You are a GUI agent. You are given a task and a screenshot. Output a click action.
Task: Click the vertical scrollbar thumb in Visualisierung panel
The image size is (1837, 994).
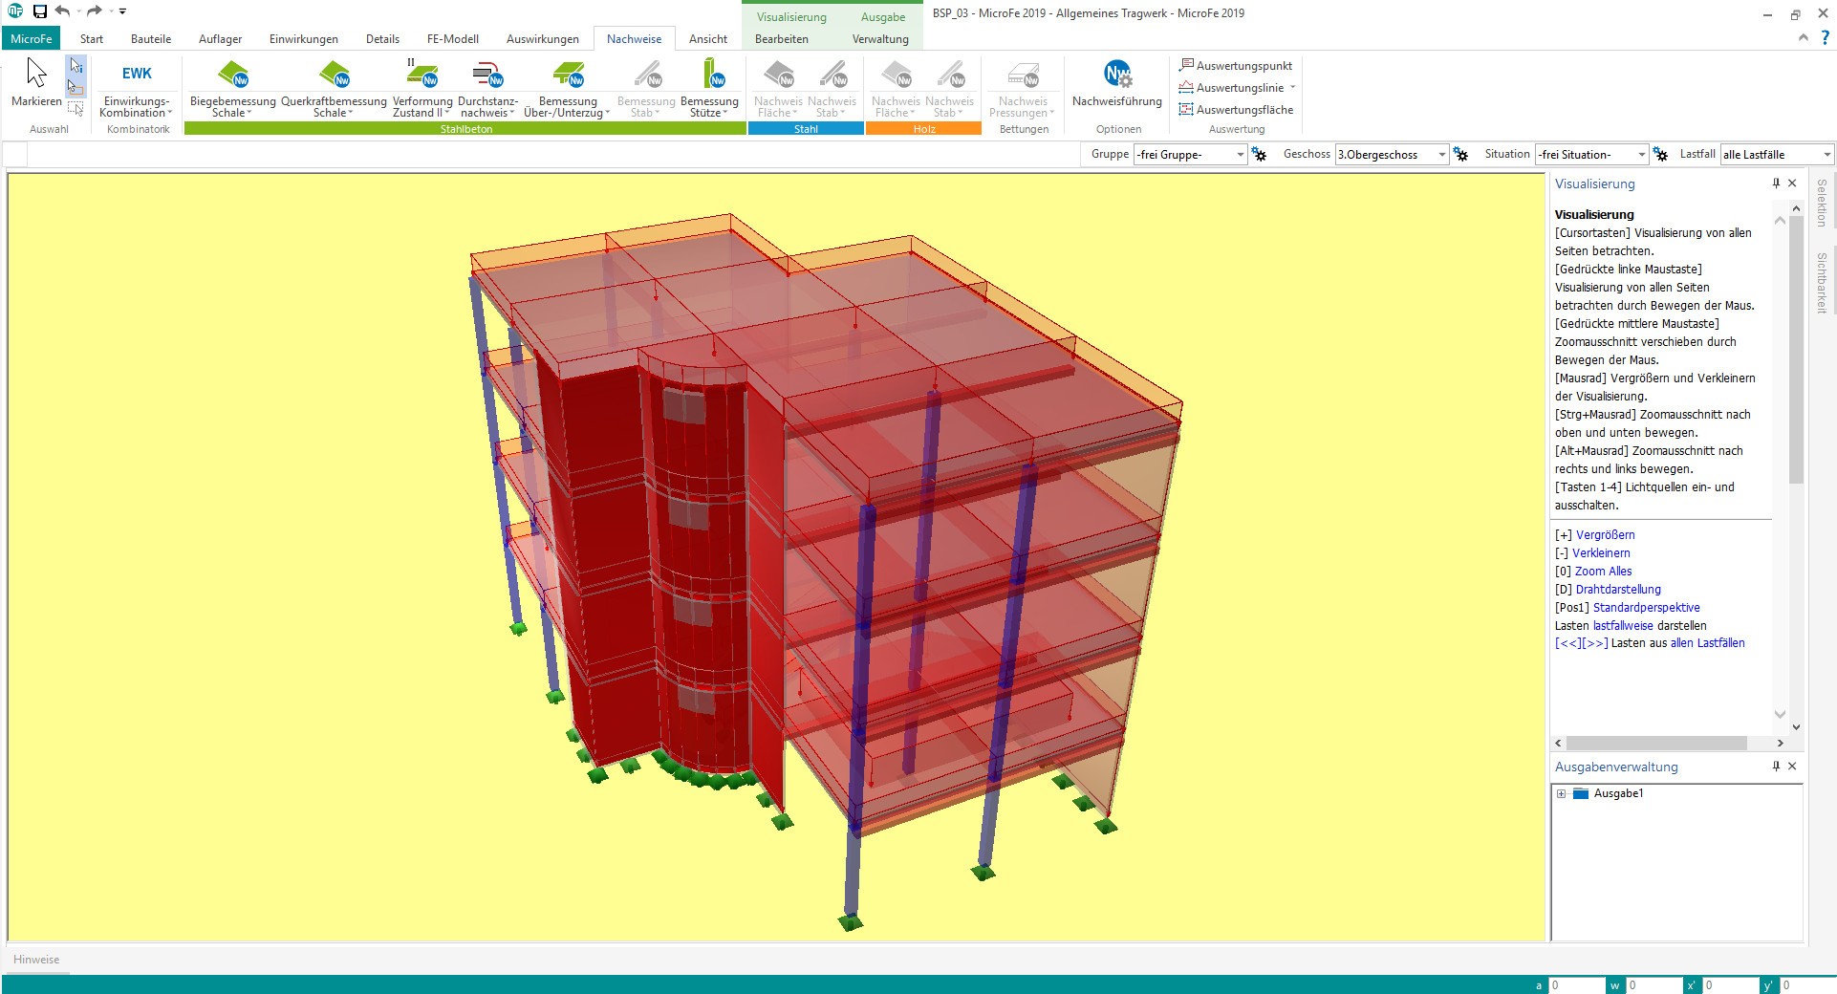1796,350
